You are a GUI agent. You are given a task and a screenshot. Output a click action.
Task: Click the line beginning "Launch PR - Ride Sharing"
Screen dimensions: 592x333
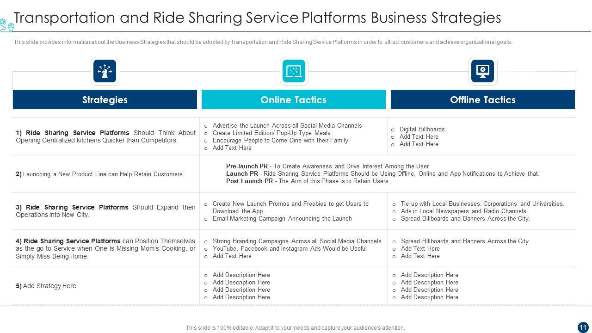(x=382, y=174)
